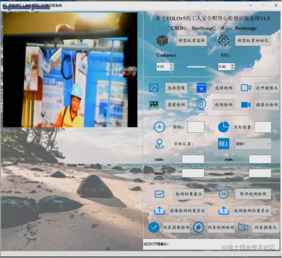Start 摄像头检测 button
282x258 pixels.
pyautogui.click(x=267, y=105)
